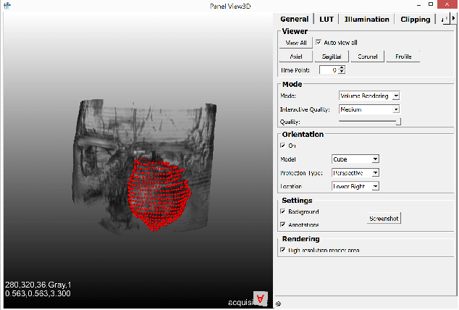Click the small icon at panel bottom-left
Screen dimensions: 459x310
pyautogui.click(x=279, y=304)
